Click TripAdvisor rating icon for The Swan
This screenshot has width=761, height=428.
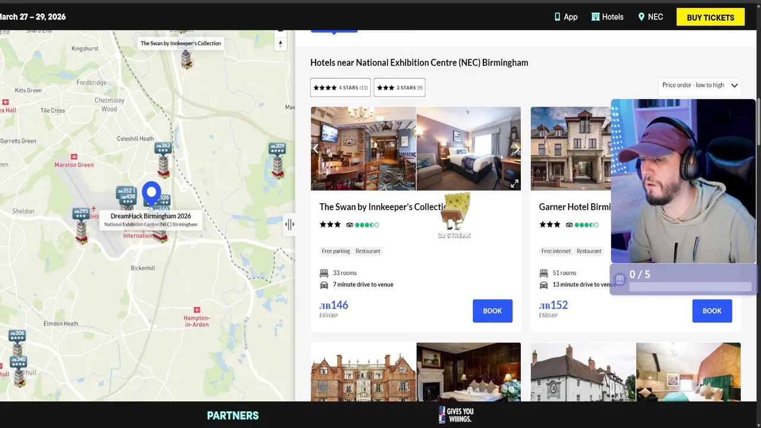click(x=350, y=225)
